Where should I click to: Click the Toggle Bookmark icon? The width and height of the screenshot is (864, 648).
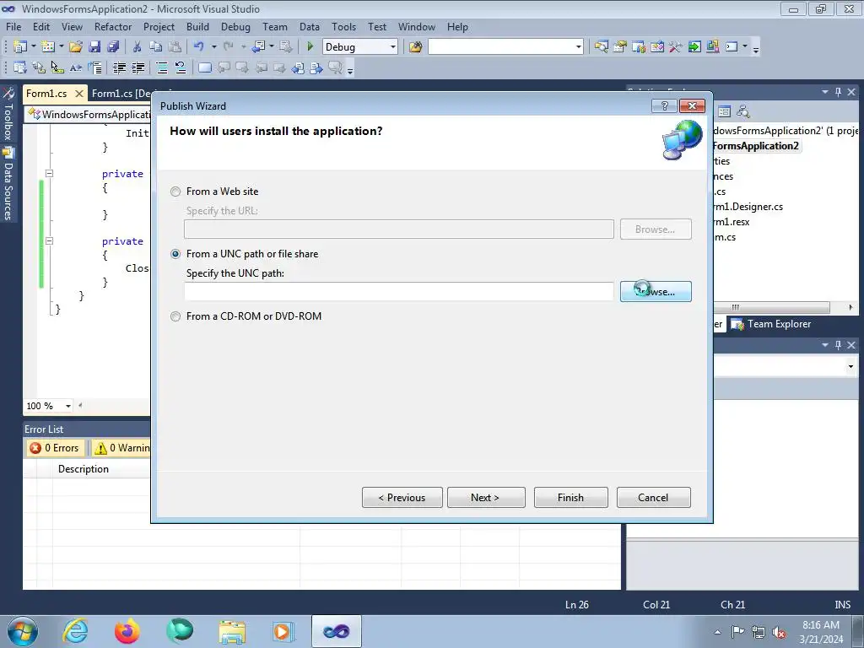(204, 67)
